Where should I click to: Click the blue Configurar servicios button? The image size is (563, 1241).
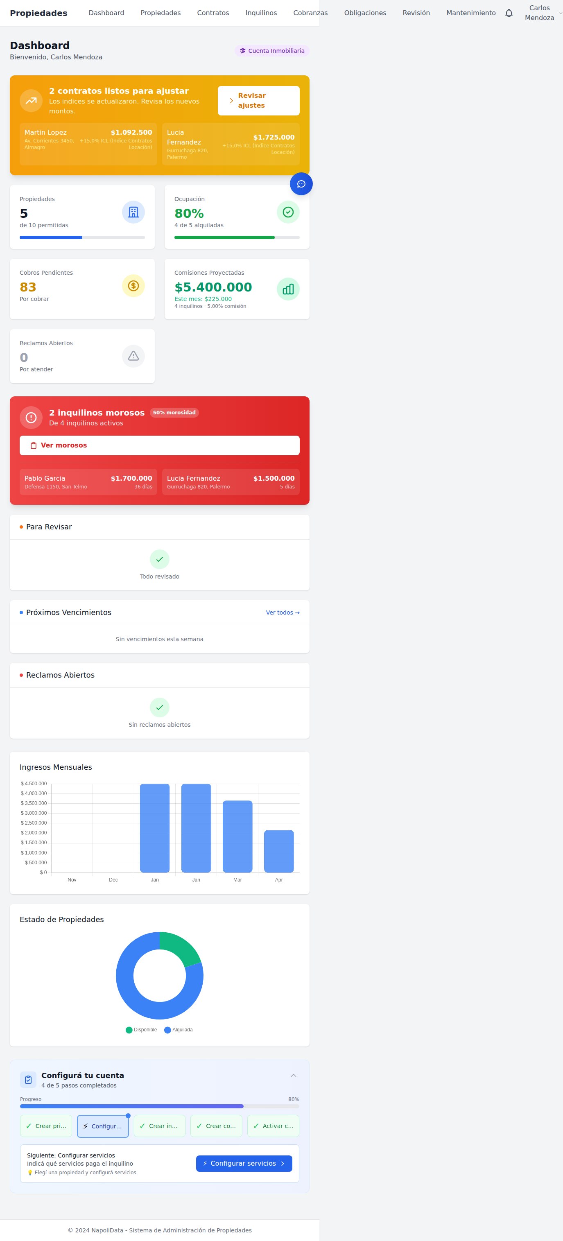tap(244, 1164)
